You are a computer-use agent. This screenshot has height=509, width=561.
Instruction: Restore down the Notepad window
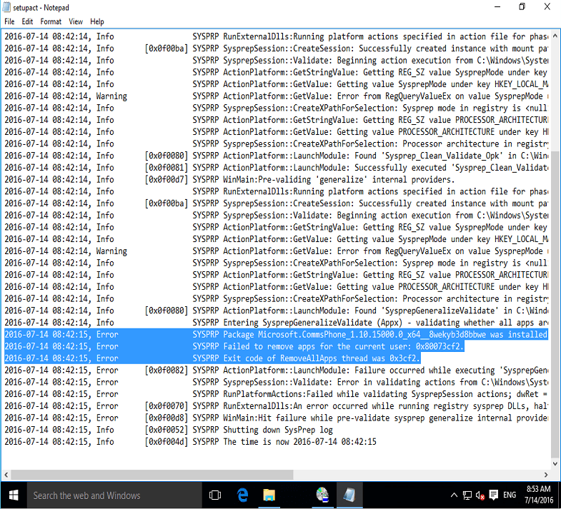pyautogui.click(x=522, y=7)
